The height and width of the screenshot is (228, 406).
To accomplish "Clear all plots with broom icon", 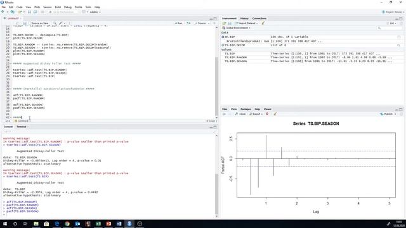I will 275,114.
